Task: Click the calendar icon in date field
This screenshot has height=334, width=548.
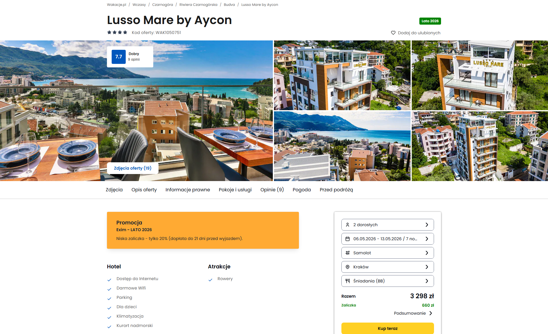Action: click(x=348, y=239)
